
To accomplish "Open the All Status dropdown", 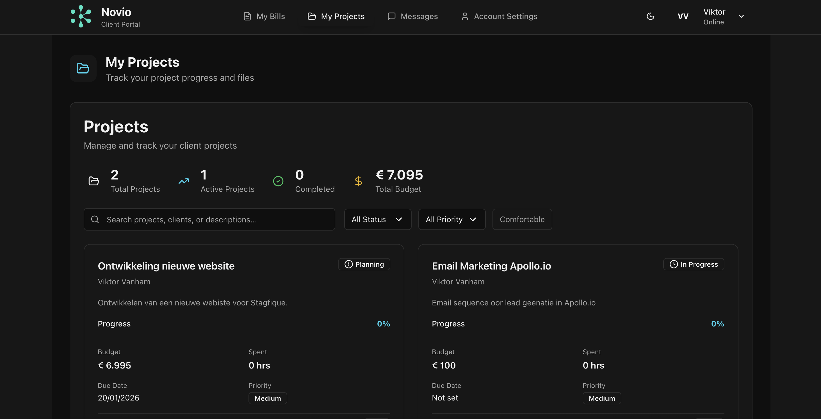I will (x=378, y=219).
